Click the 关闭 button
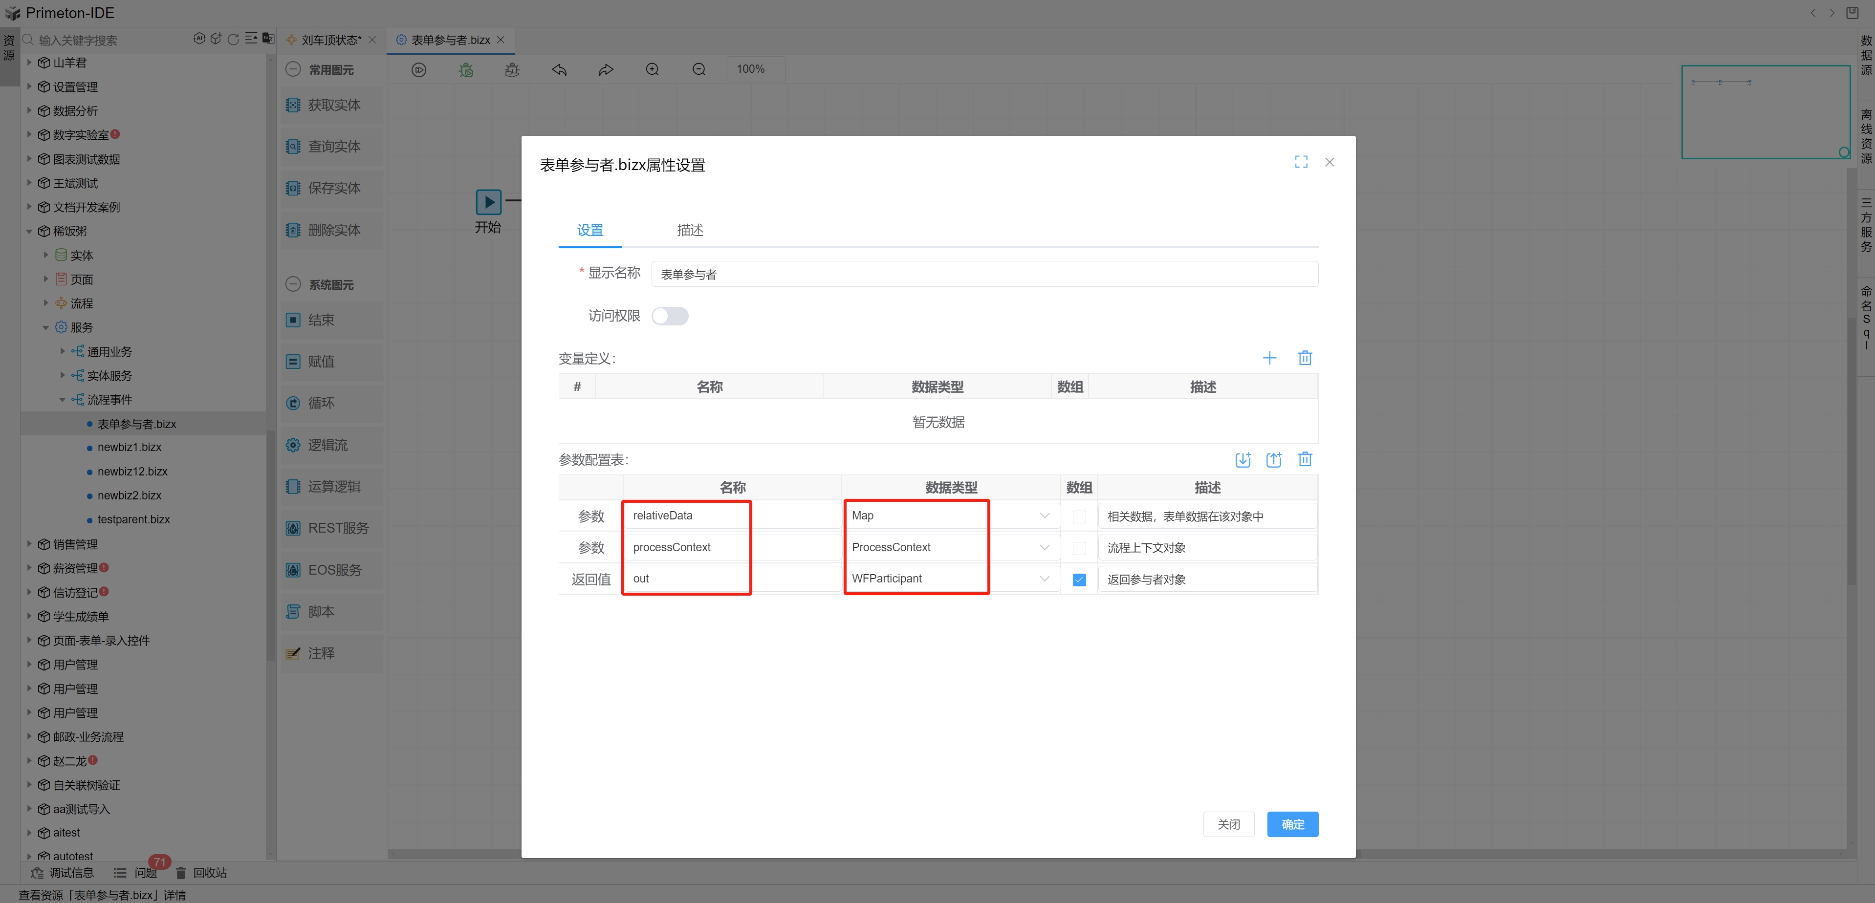Viewport: 1875px width, 903px height. click(x=1228, y=824)
